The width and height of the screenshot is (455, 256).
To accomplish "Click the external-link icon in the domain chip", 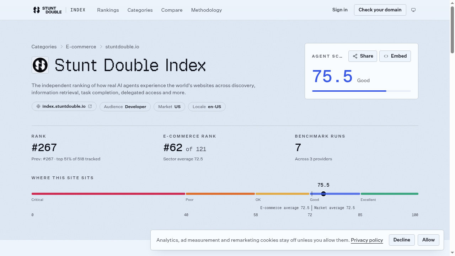I will (x=90, y=106).
